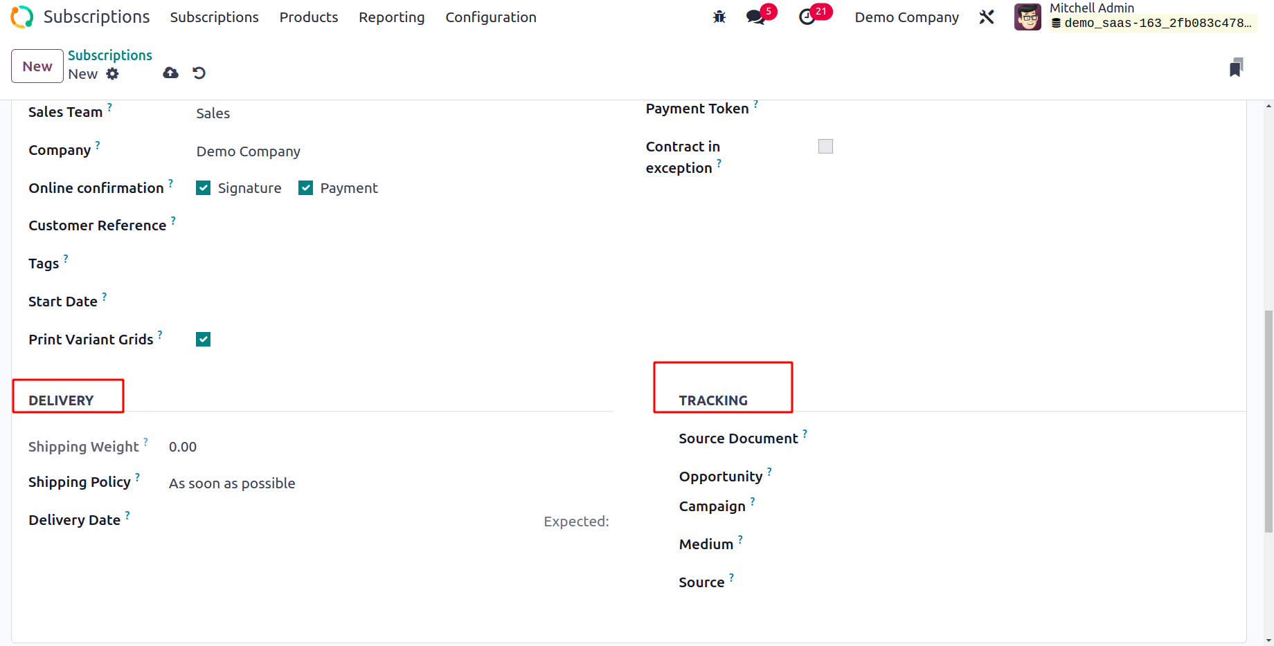Screen dimensions: 1274x646
Task: Click the New button
Action: point(37,66)
